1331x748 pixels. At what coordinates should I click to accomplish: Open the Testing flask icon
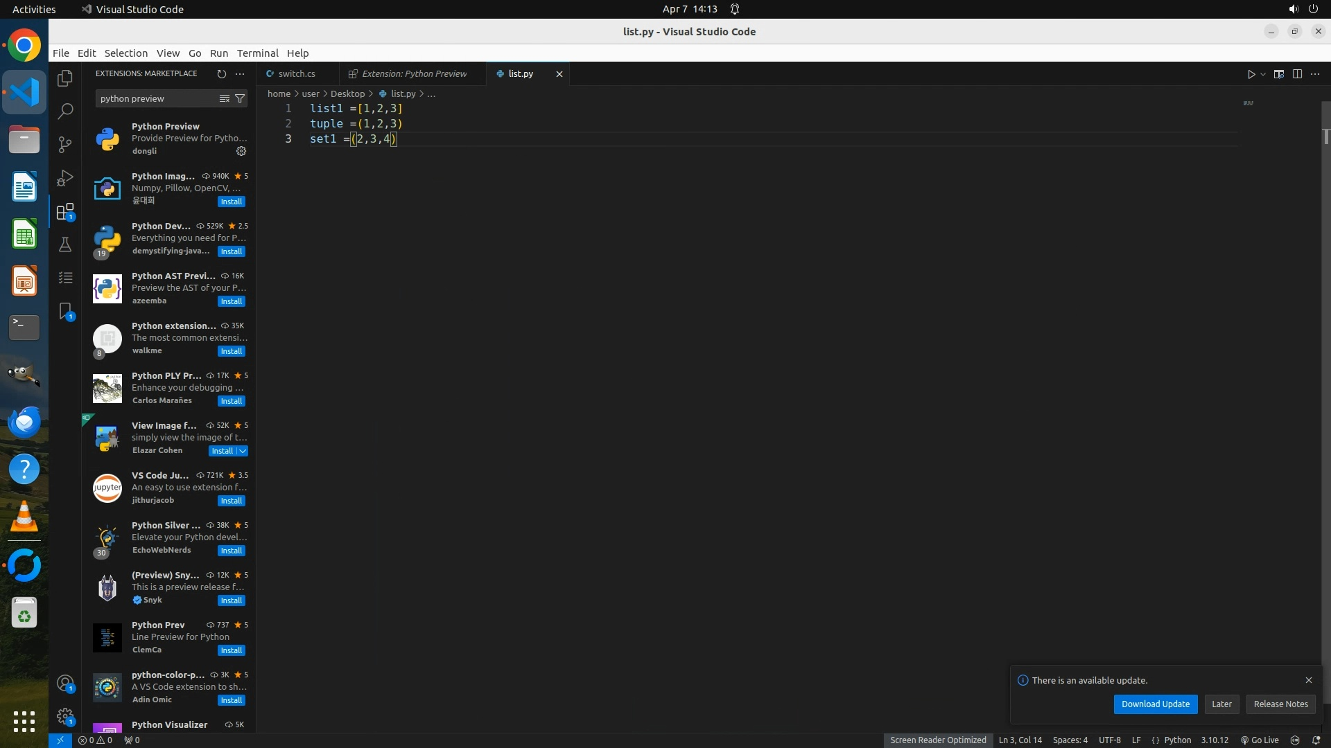pyautogui.click(x=65, y=244)
